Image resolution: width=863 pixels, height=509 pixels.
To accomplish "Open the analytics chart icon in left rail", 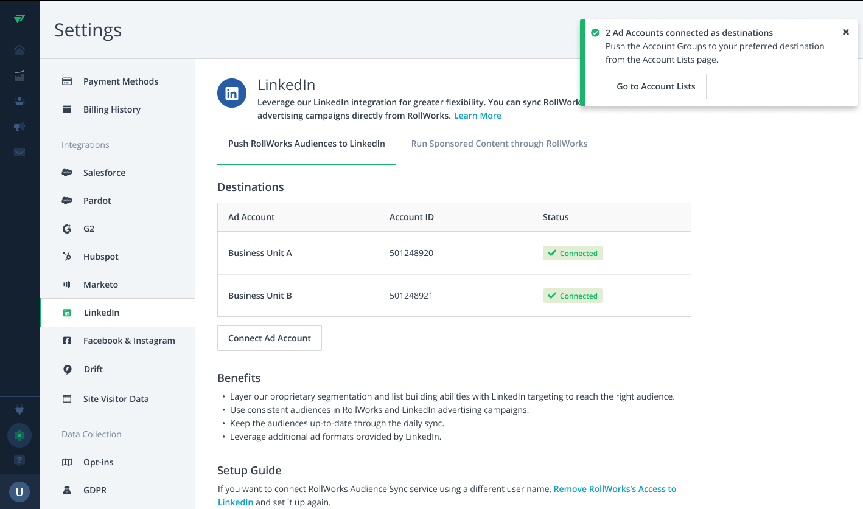I will [19, 75].
